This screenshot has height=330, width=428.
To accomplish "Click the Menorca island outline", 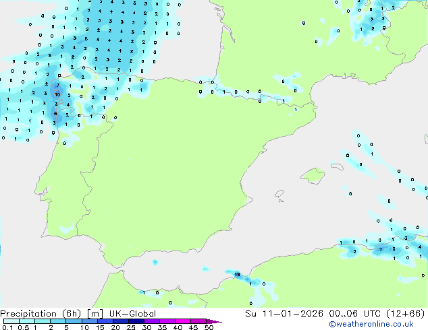I will [x=337, y=166].
